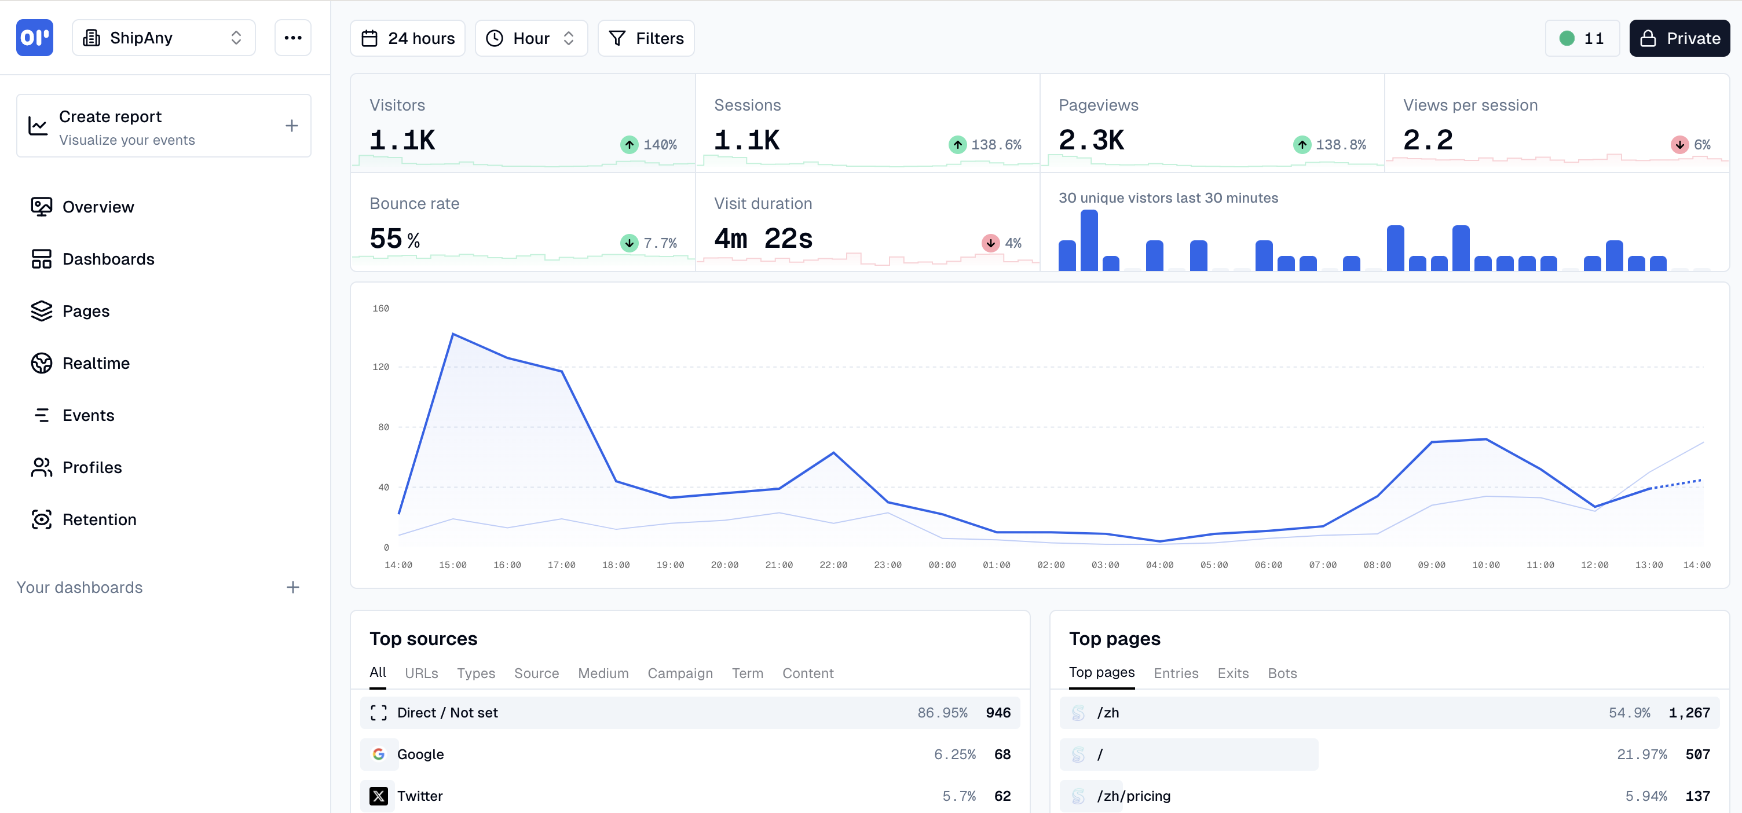
Task: Switch to the Entries tab
Action: point(1176,673)
